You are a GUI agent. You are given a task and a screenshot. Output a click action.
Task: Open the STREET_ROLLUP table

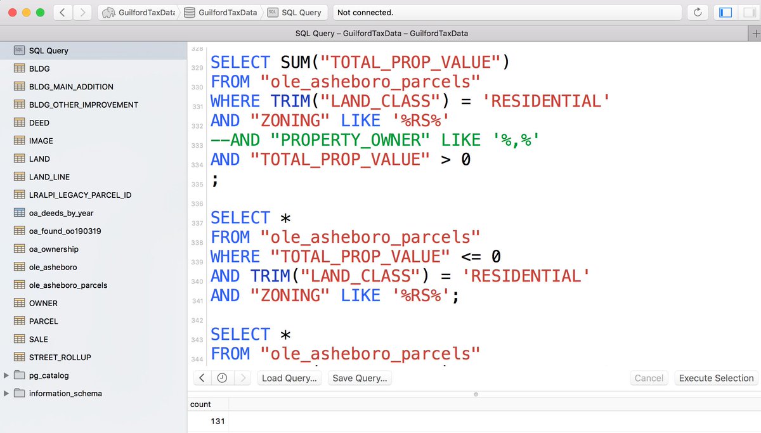point(93,358)
